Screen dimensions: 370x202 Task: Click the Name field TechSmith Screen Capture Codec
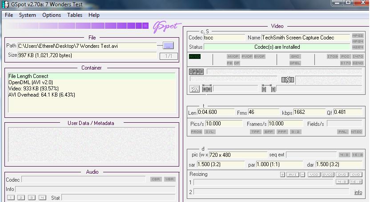click(x=306, y=38)
